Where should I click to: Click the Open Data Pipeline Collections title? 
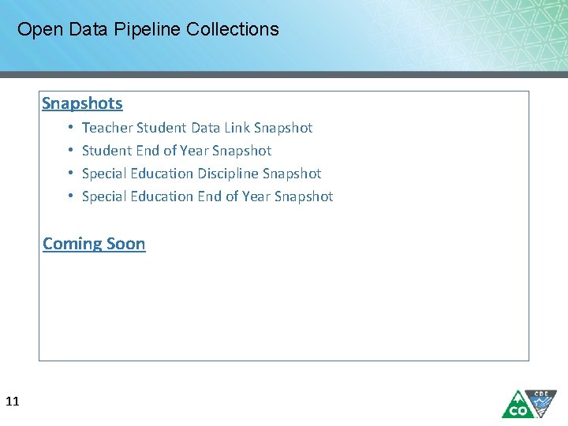(x=148, y=30)
